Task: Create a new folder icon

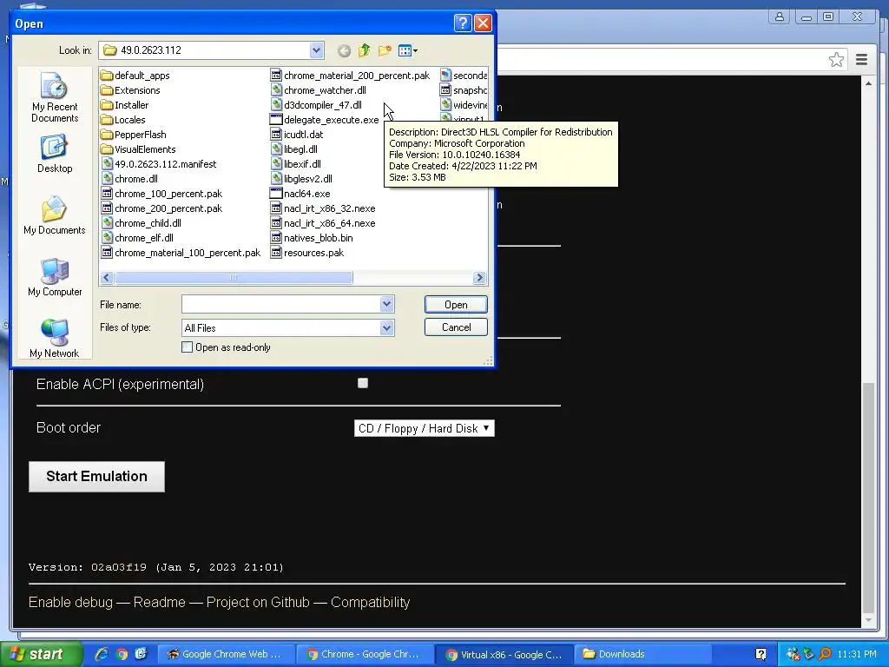Action: [385, 50]
